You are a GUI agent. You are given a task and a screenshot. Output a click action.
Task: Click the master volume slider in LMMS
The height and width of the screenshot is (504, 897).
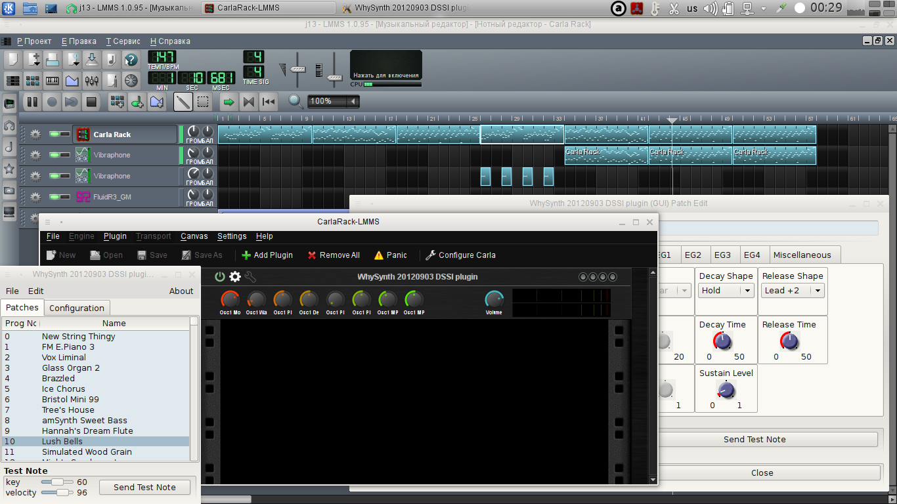[298, 70]
